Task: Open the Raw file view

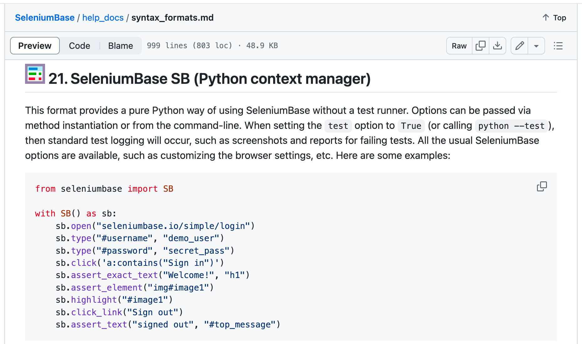Action: coord(459,46)
